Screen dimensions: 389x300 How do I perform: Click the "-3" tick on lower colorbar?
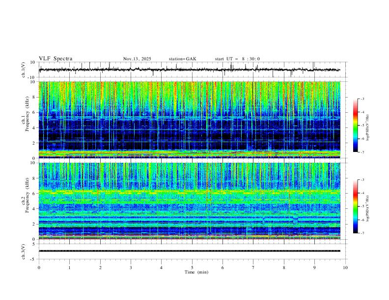362,180
